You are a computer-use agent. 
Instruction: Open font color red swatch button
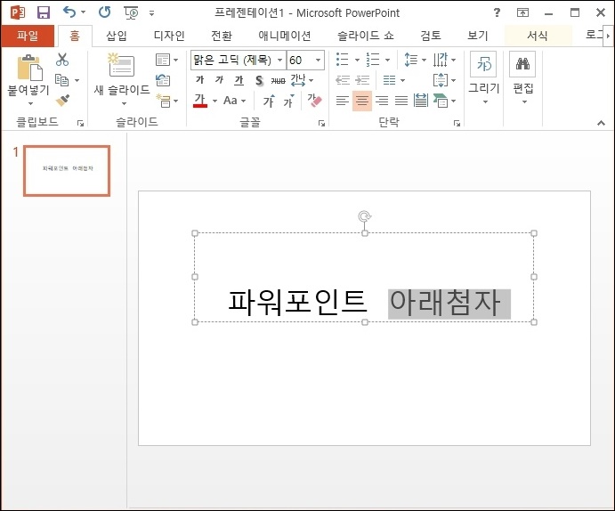(200, 101)
